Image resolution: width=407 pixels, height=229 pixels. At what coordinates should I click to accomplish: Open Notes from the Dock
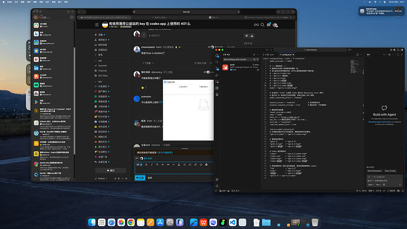pos(140,223)
